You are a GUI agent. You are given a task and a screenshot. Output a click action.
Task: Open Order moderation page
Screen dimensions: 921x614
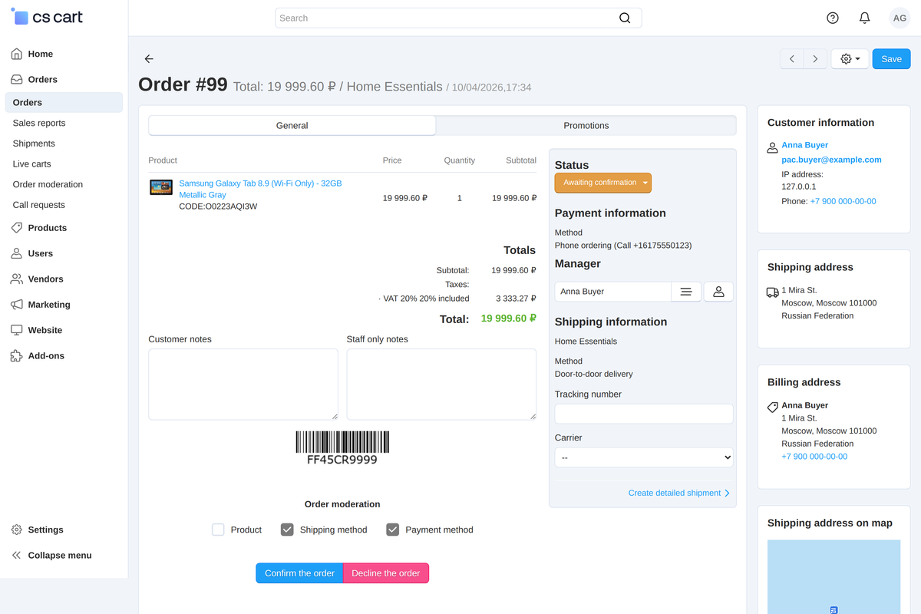[48, 184]
